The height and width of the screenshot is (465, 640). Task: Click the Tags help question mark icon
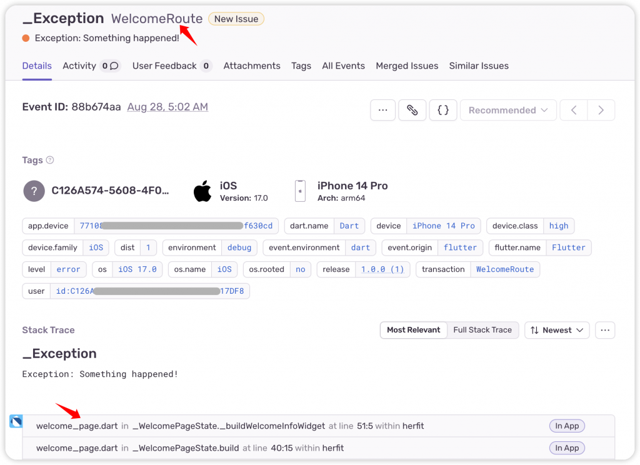pos(50,160)
